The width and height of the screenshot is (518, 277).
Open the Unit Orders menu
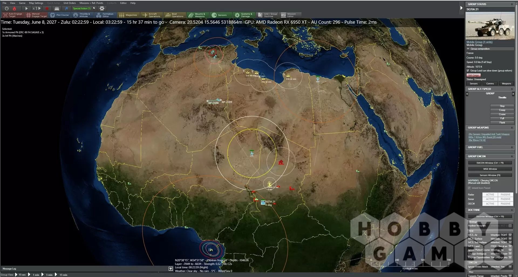click(70, 3)
